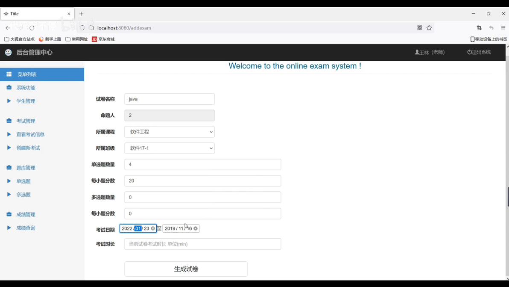Click the 题库管理 briefcase icon
The width and height of the screenshot is (509, 287).
[9, 168]
